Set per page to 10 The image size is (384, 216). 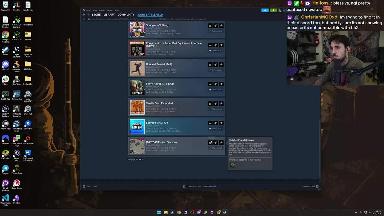(x=137, y=160)
